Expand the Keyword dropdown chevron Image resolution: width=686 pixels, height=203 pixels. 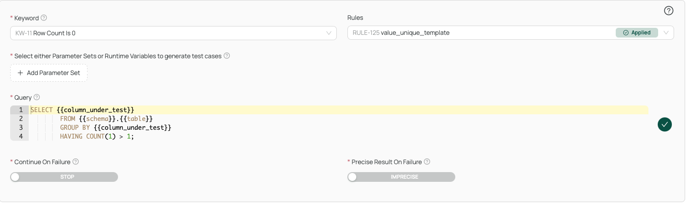pyautogui.click(x=329, y=33)
